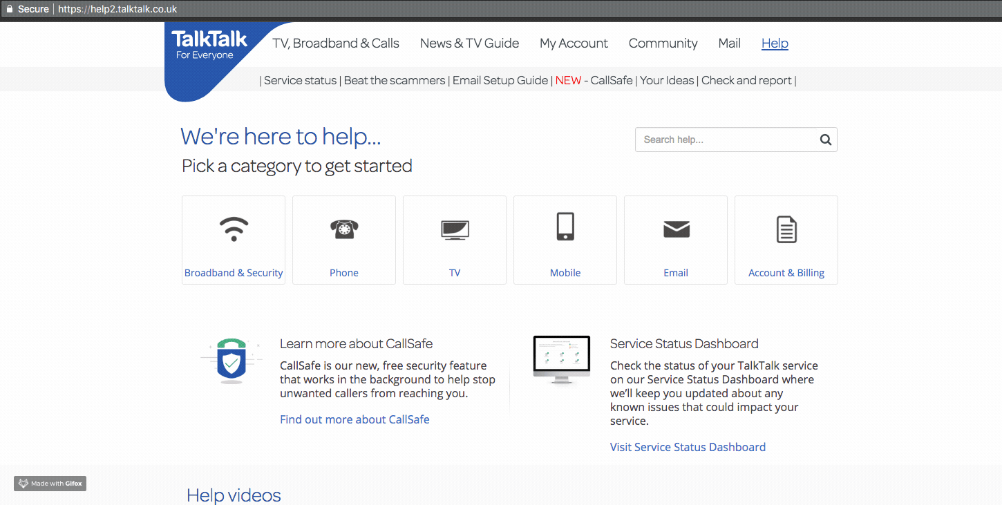Open TV, Broadband & Calls menu
This screenshot has height=505, width=1002.
[x=336, y=43]
